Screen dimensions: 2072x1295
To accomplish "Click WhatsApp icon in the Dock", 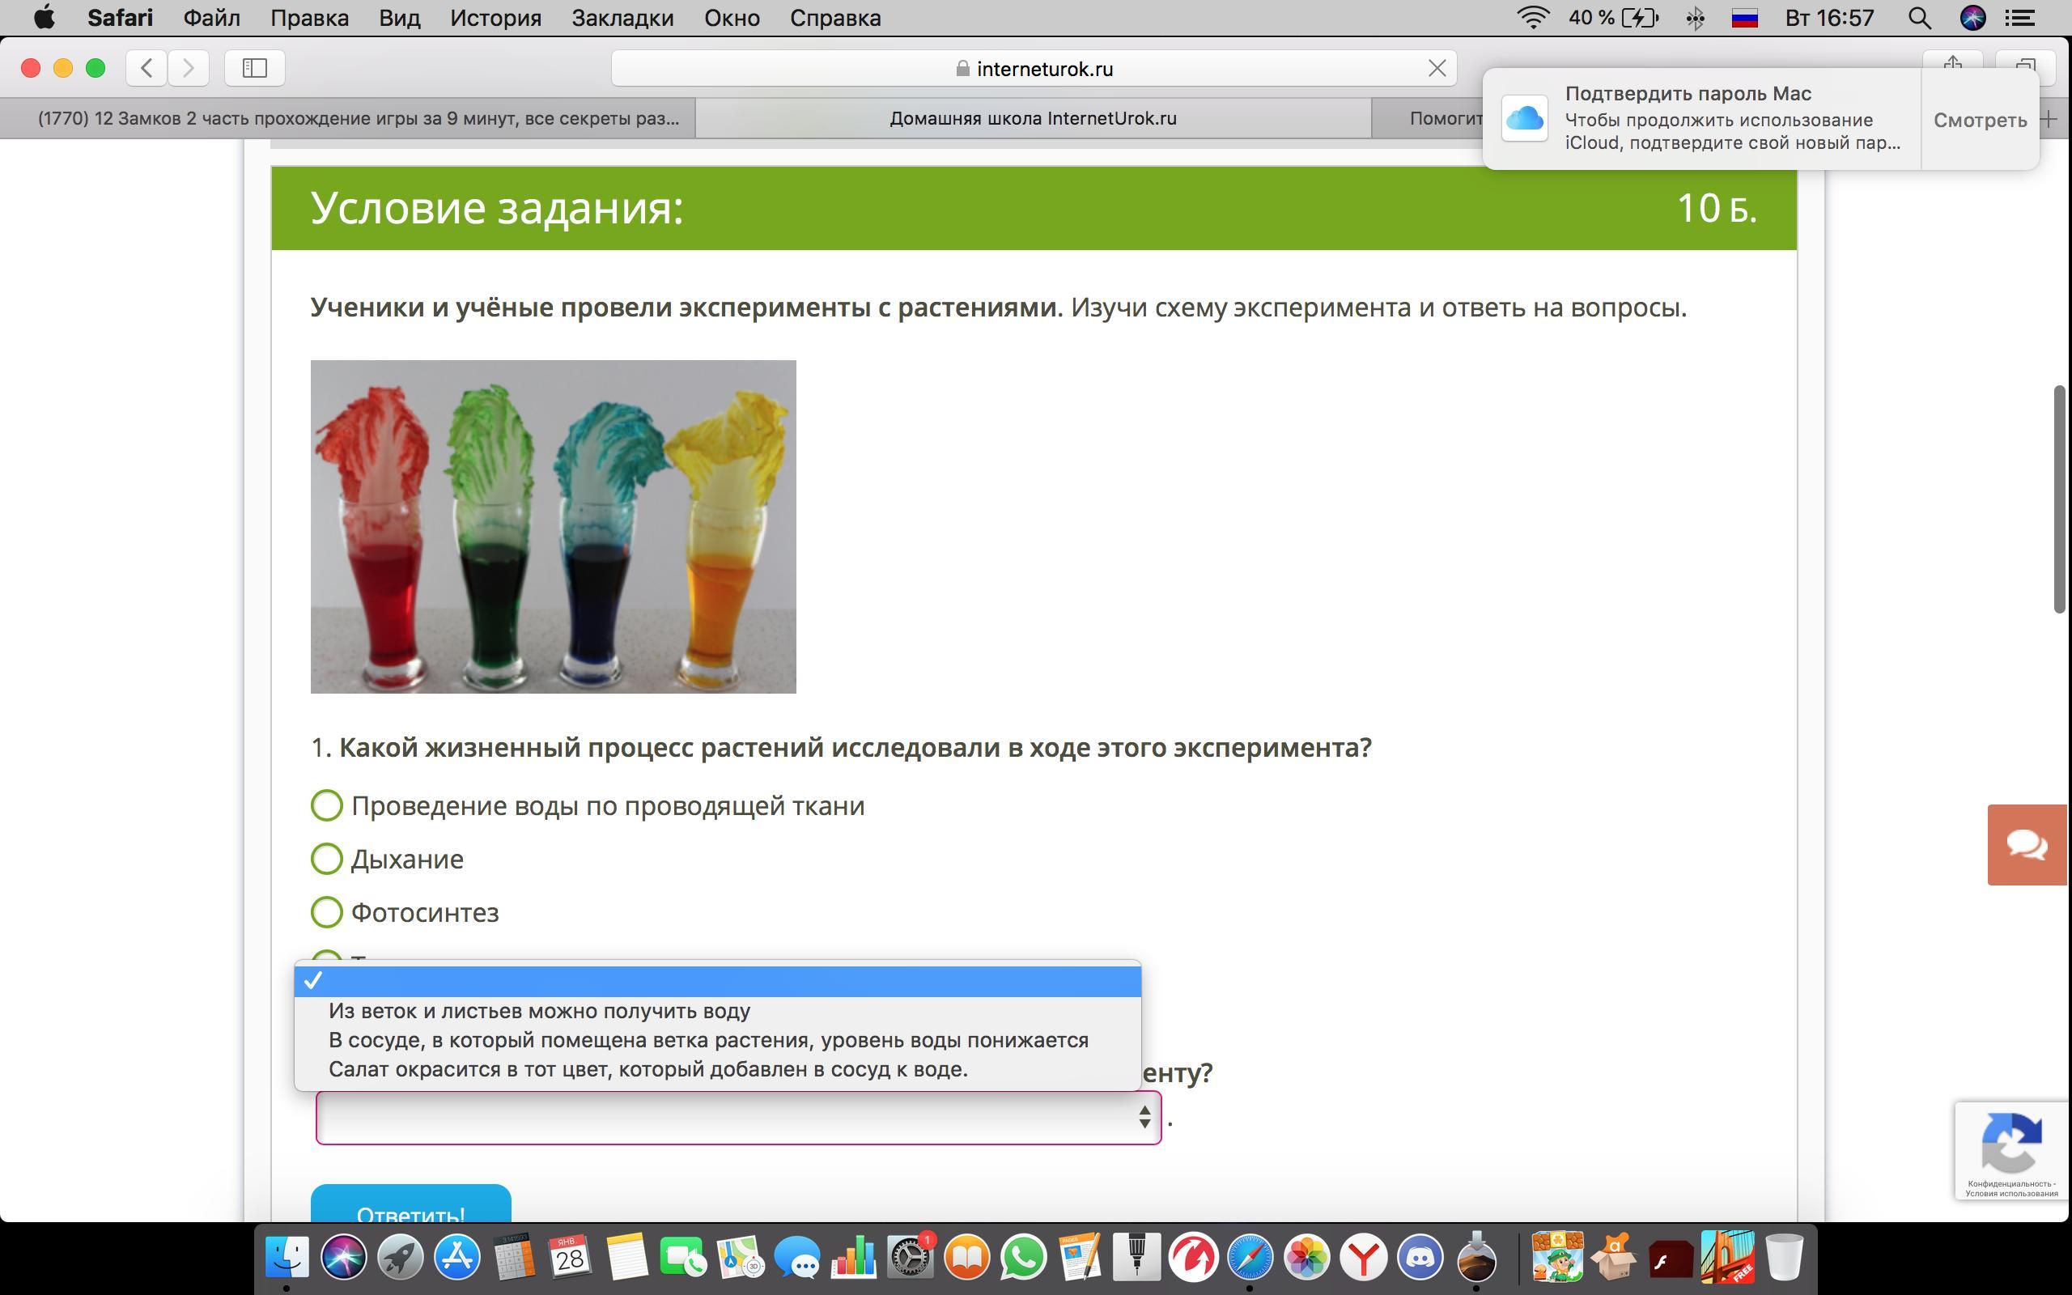I will [1023, 1257].
